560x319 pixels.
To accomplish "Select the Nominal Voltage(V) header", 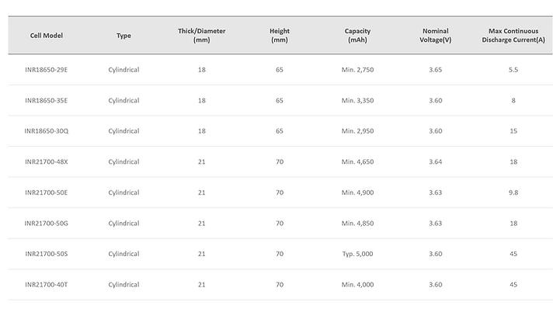I will coord(435,36).
